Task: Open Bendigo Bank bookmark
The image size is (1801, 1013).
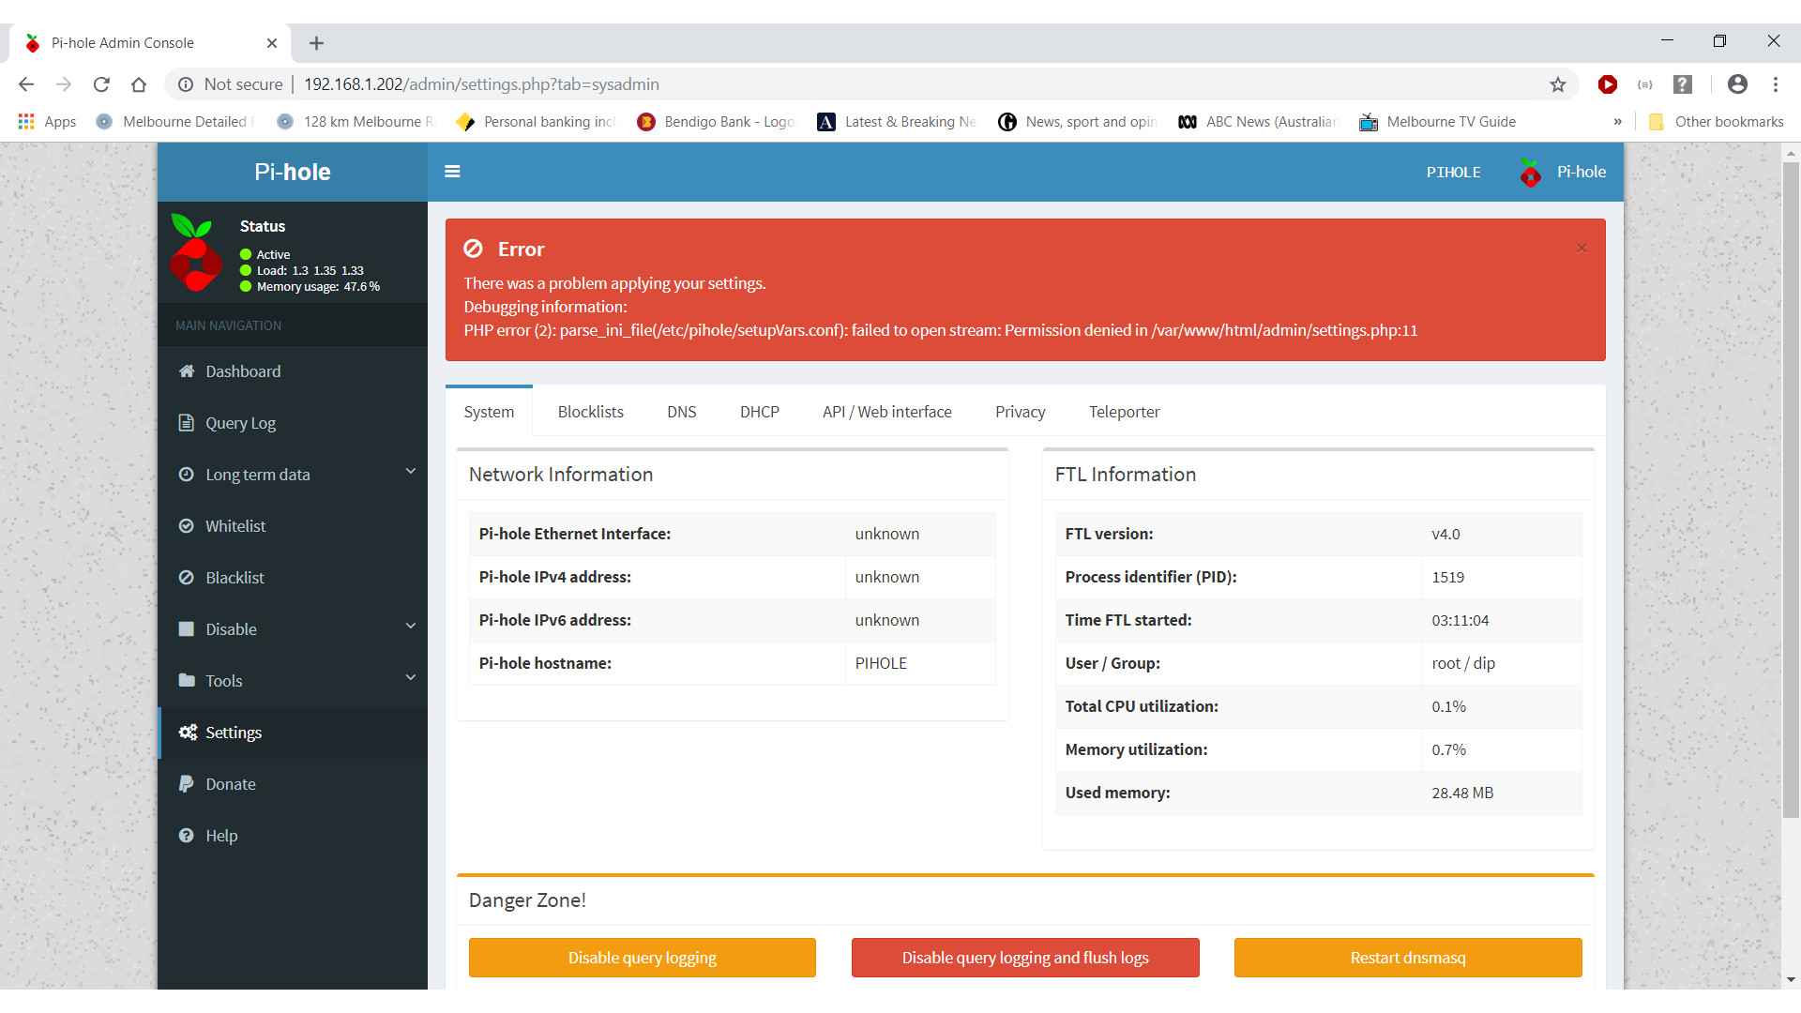Action: pyautogui.click(x=716, y=122)
